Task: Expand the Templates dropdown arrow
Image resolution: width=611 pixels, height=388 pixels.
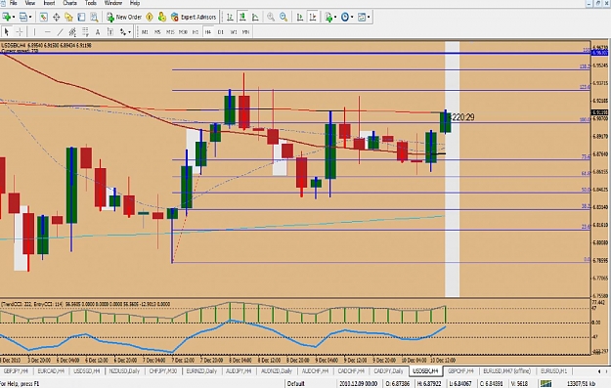Action: tap(369, 17)
